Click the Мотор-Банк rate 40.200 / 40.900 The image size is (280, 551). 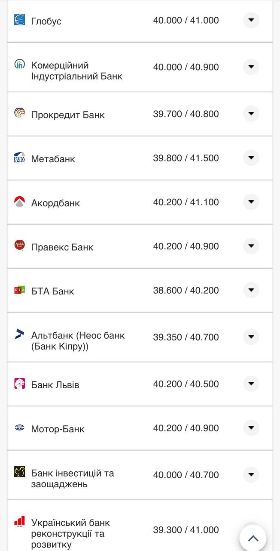click(186, 428)
